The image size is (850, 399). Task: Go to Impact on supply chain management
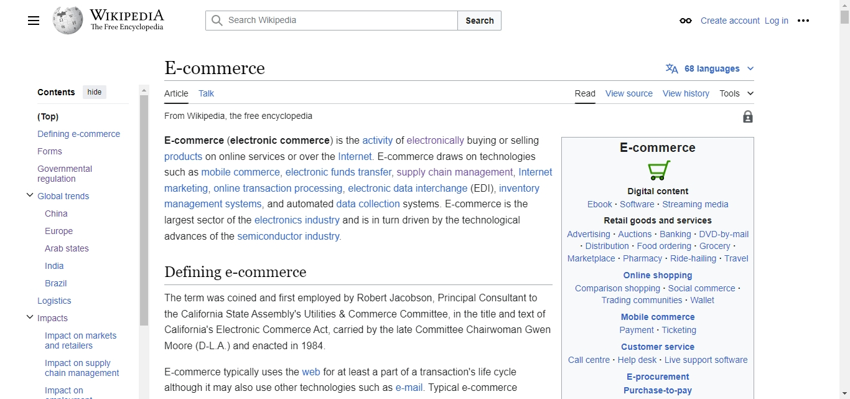[82, 368]
